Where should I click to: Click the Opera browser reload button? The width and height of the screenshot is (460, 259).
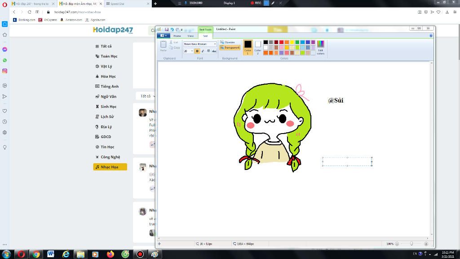click(x=29, y=12)
